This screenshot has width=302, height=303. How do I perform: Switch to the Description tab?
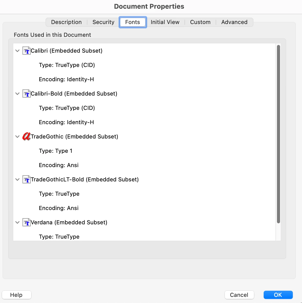(x=66, y=22)
